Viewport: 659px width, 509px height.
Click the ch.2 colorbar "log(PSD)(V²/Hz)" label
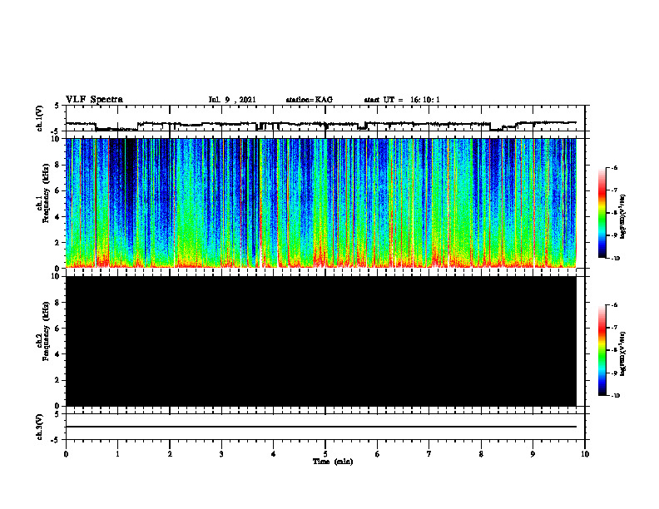click(x=622, y=353)
